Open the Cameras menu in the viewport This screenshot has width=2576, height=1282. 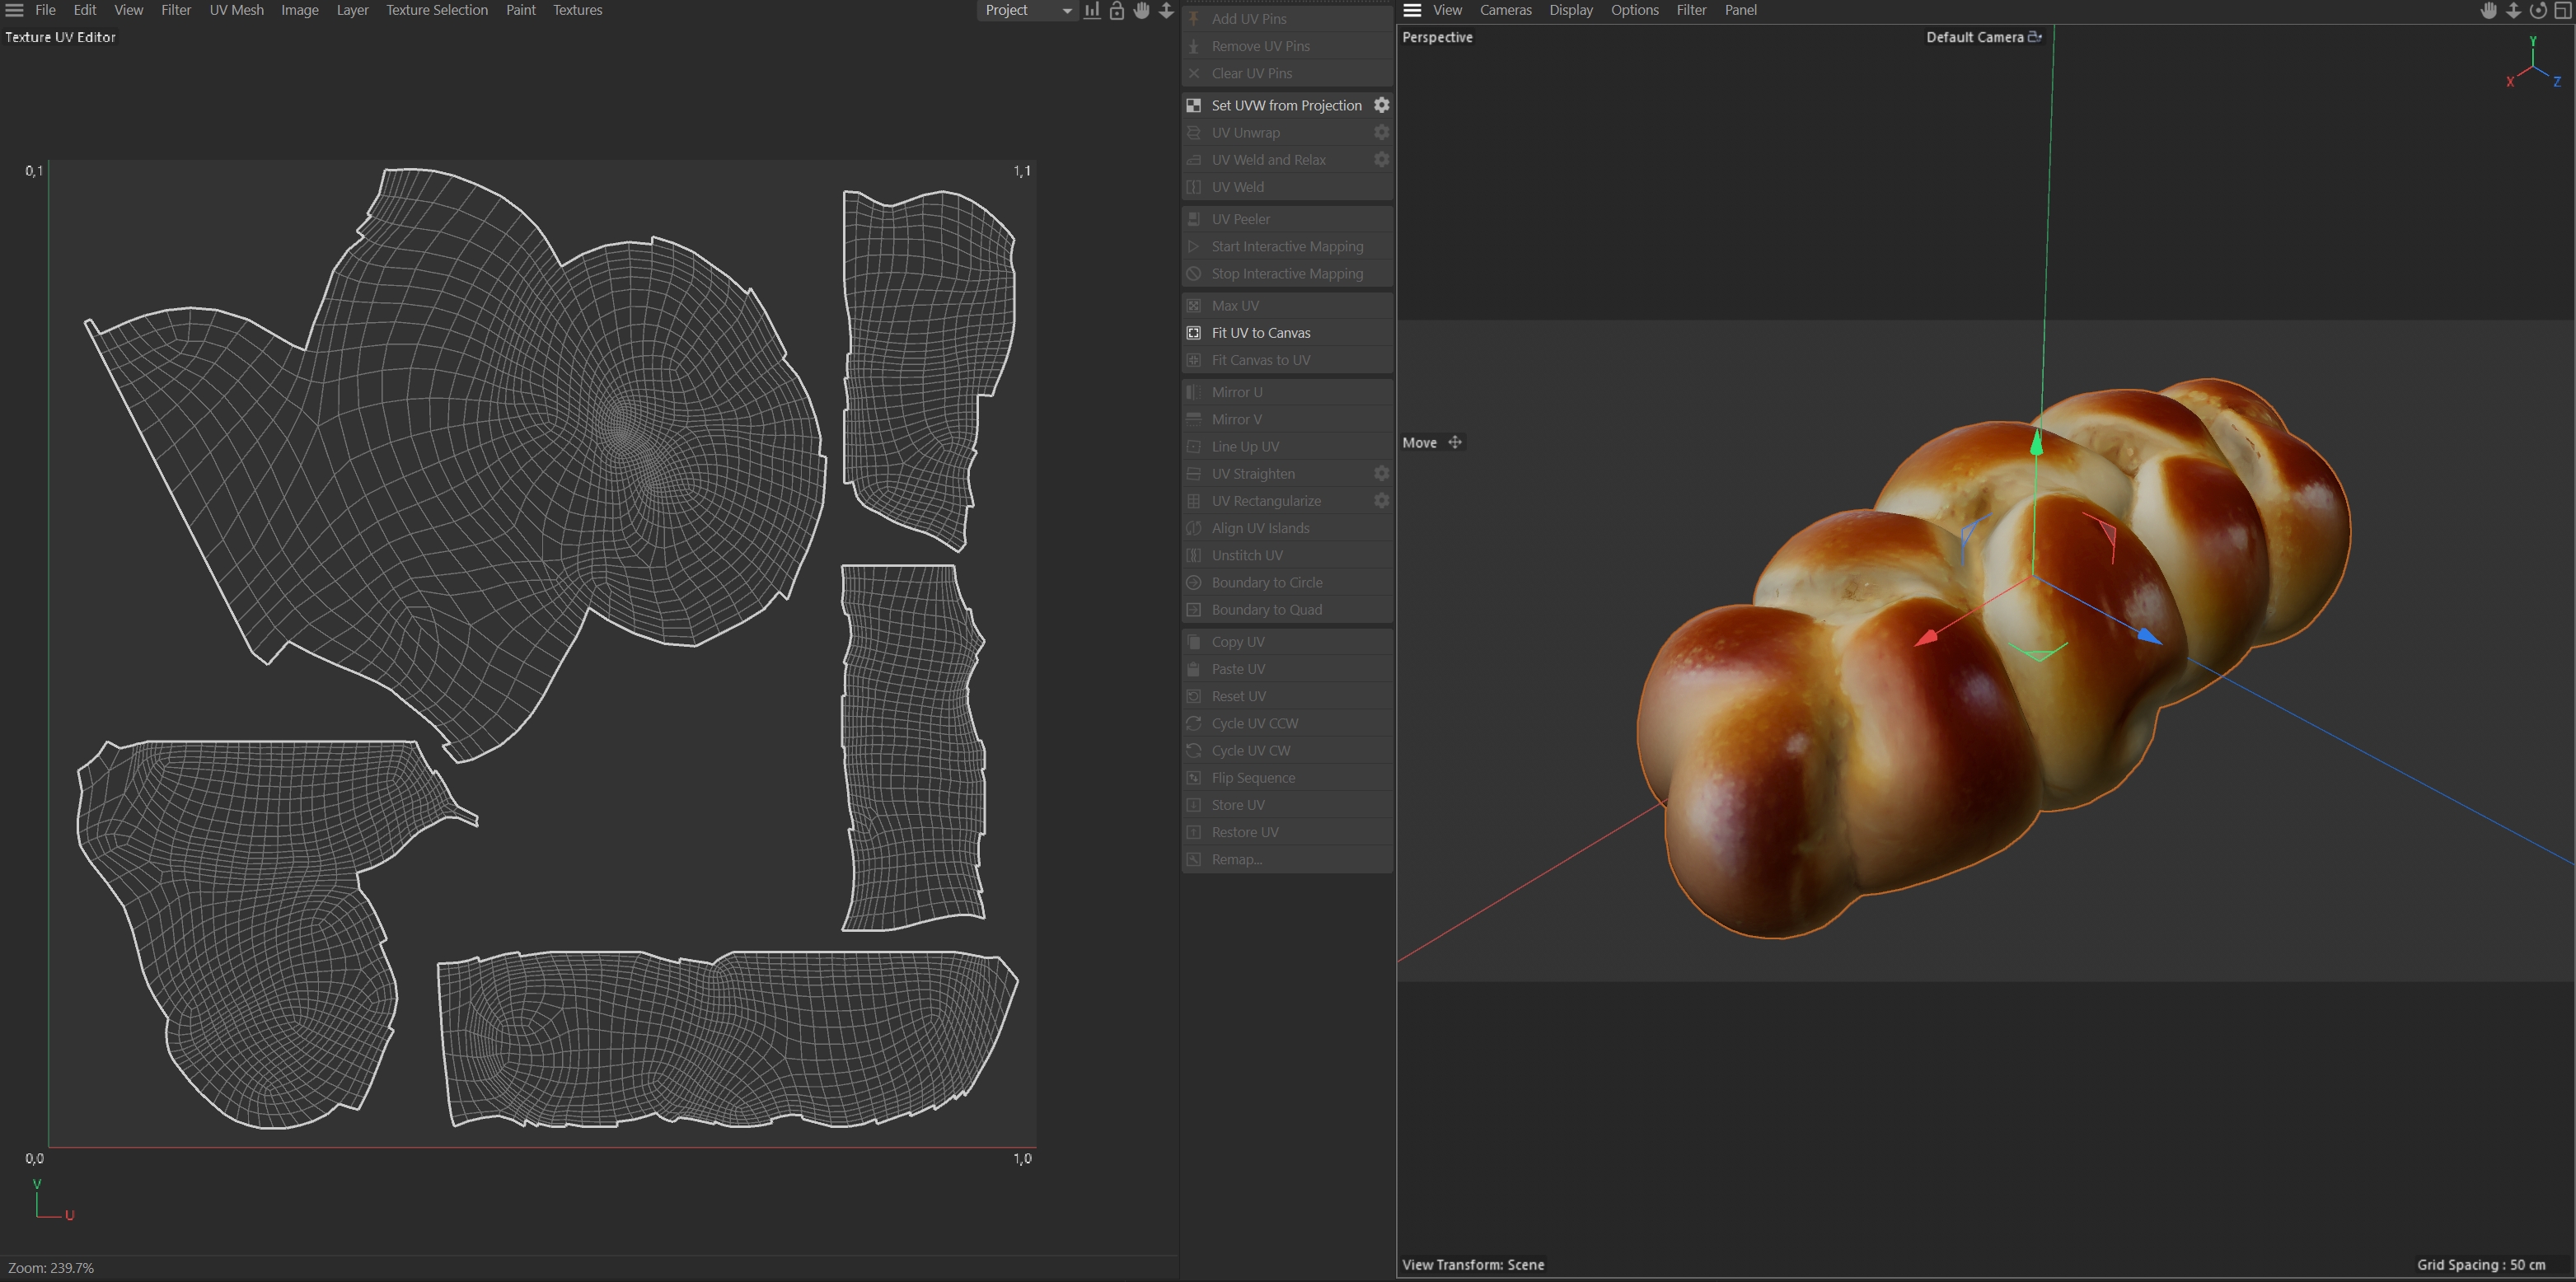[x=1505, y=10]
